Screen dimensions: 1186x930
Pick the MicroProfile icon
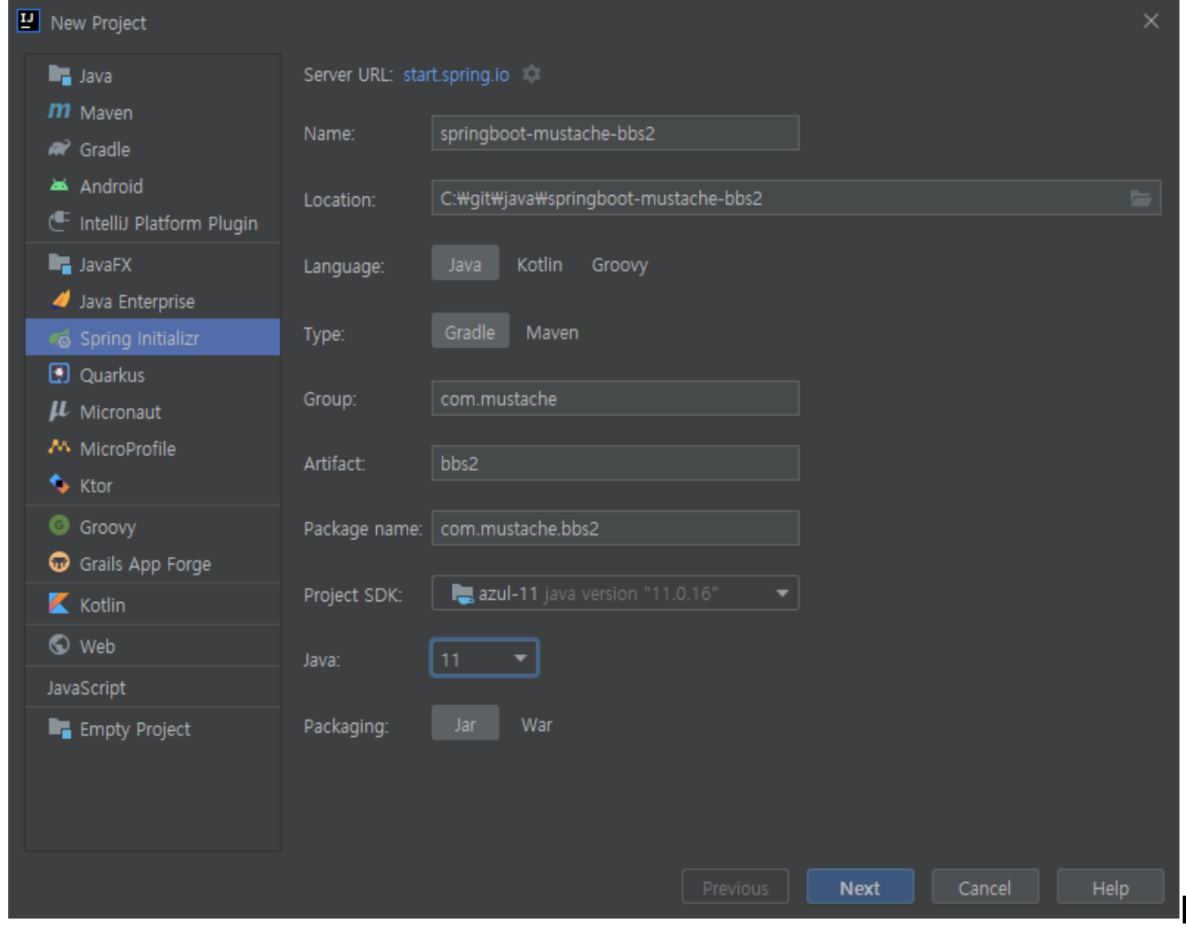point(60,447)
